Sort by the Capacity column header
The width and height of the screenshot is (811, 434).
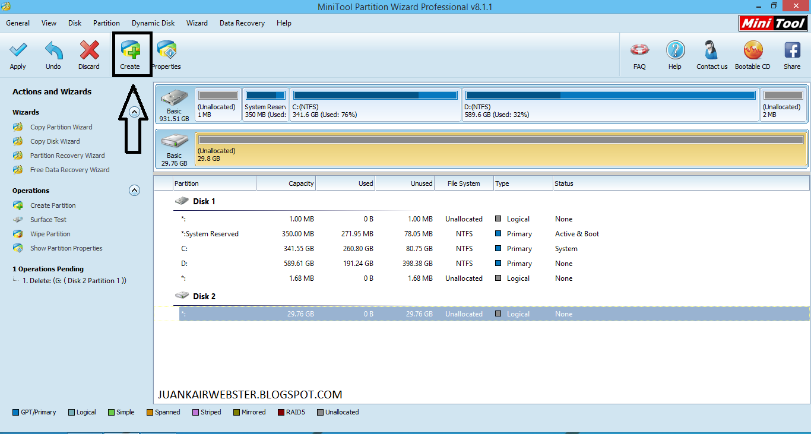coord(286,183)
